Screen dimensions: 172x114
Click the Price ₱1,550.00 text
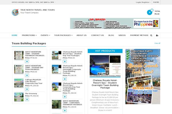click(x=32, y=96)
